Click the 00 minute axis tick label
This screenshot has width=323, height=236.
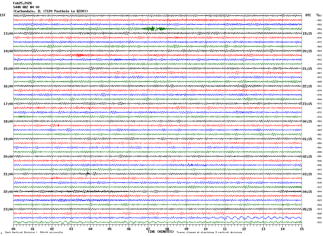tap(13, 229)
